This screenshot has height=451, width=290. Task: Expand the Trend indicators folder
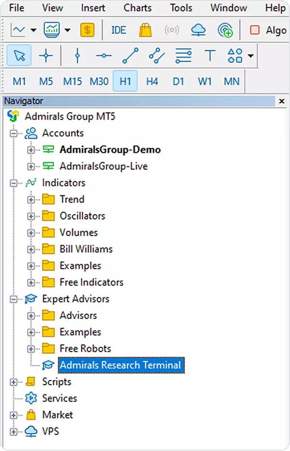pos(31,200)
